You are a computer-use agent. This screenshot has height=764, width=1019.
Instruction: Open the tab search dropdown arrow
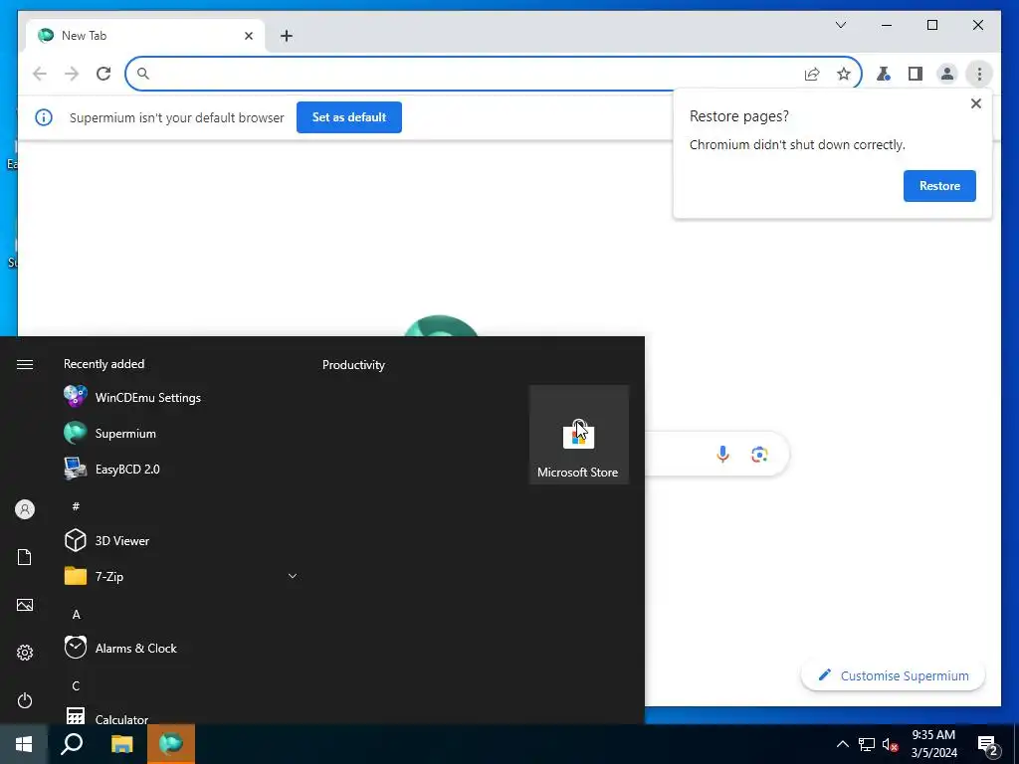pos(840,25)
